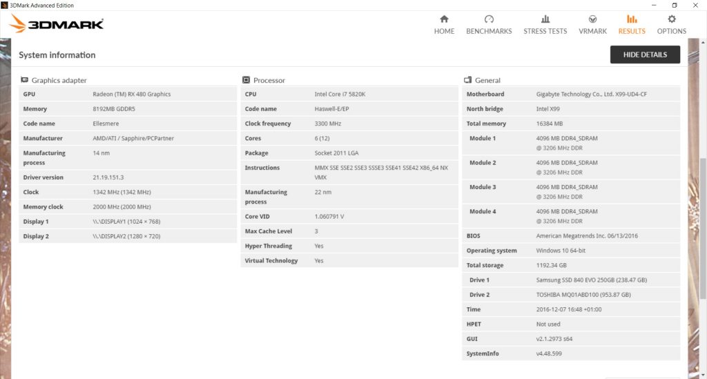The image size is (707, 379).
Task: Click the scrollbar up arrow
Action: tap(702, 42)
